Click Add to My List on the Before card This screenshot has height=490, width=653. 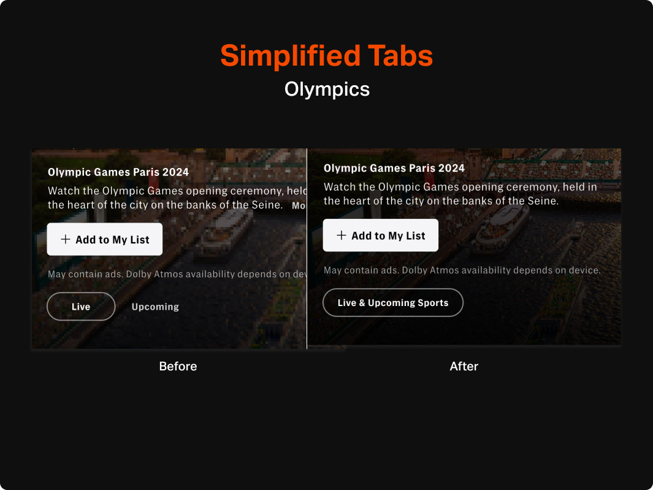point(104,239)
